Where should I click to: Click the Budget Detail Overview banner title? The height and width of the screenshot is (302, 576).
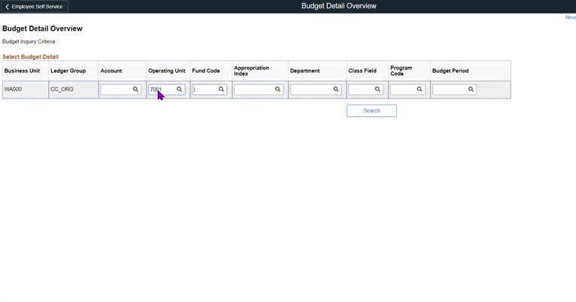[338, 6]
